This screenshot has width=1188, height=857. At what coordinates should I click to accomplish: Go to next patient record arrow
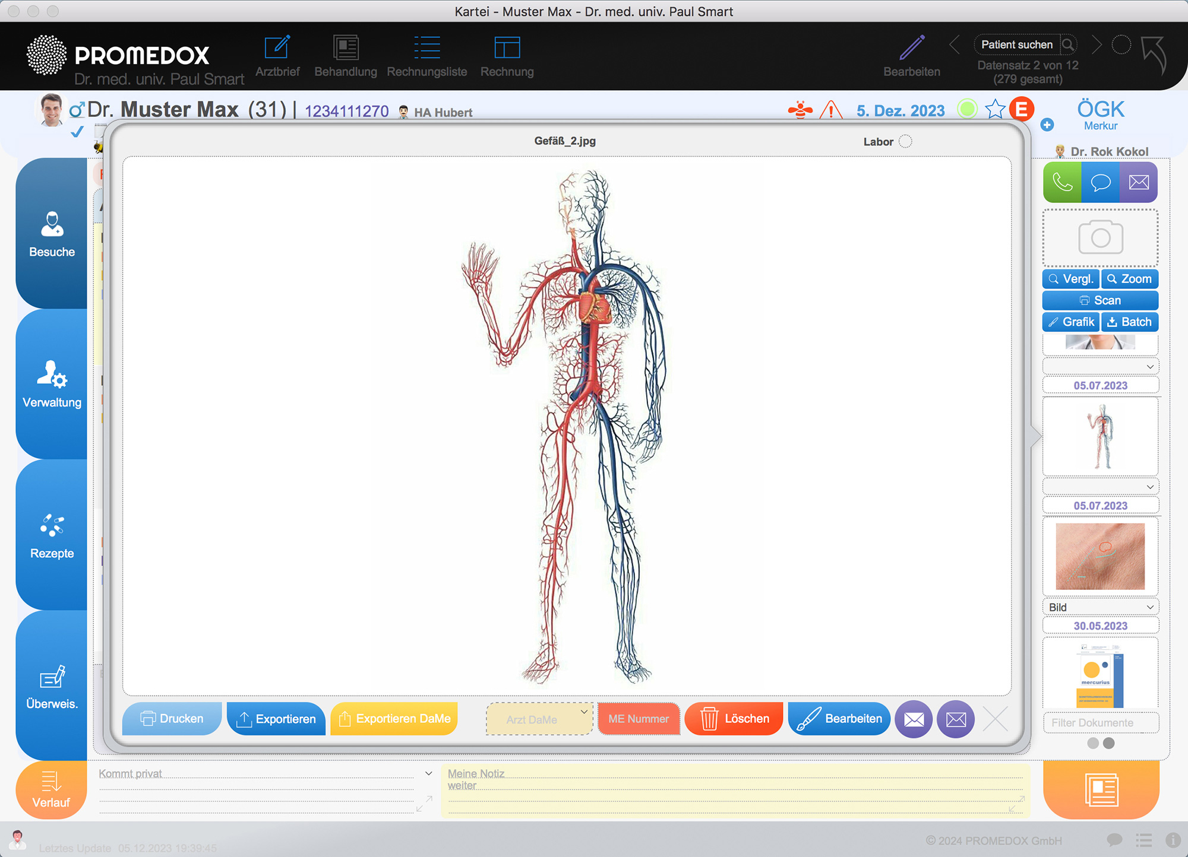coord(1097,45)
